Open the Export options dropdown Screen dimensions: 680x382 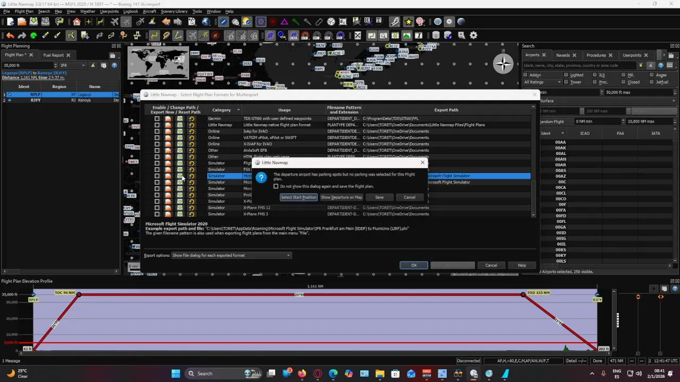[x=232, y=255]
